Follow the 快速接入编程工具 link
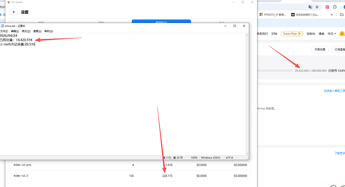345x187 pixels. 334,91
